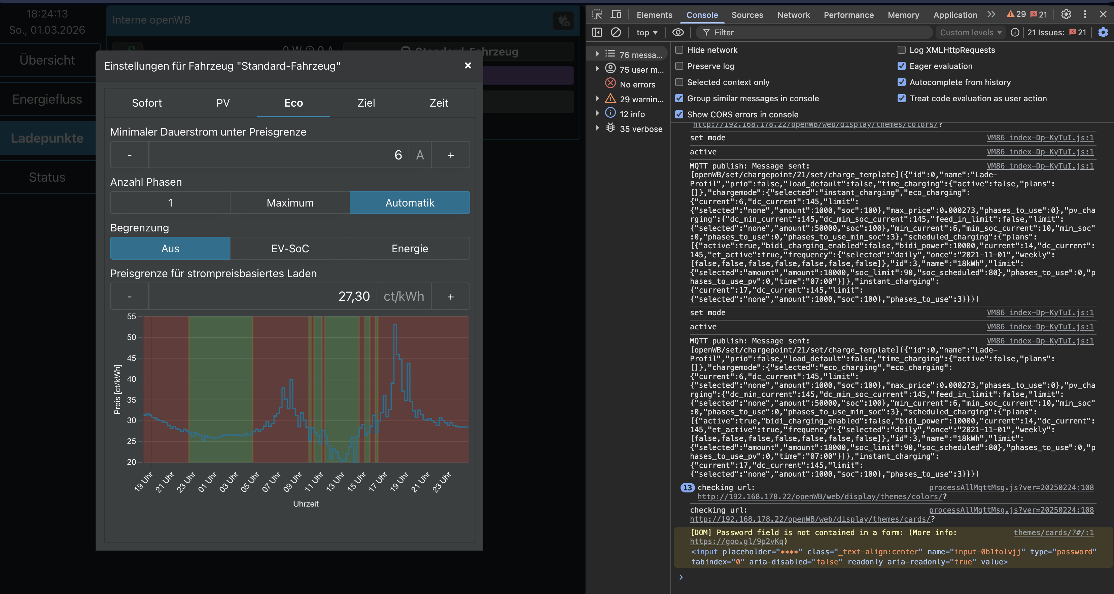This screenshot has height=594, width=1114.
Task: Create live expression with eye icon
Action: tap(677, 32)
